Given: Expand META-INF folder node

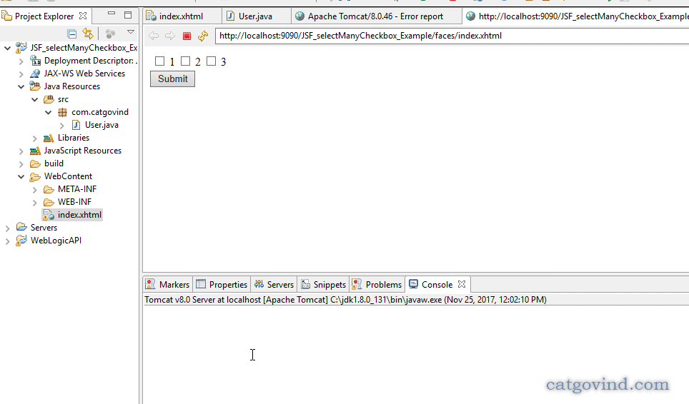Looking at the screenshot, I should [x=35, y=190].
